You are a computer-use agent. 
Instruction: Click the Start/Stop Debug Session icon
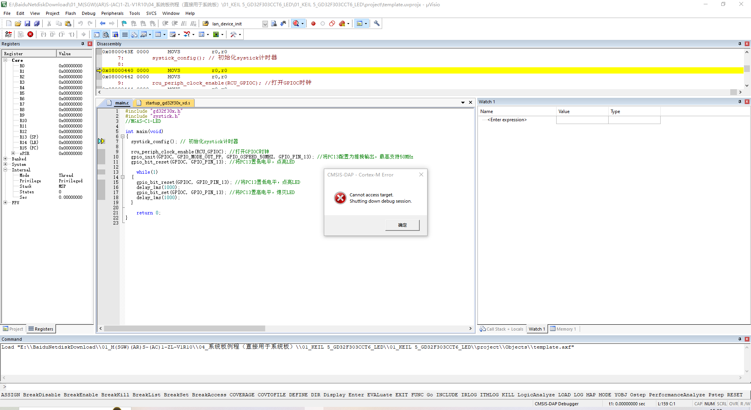(x=296, y=23)
